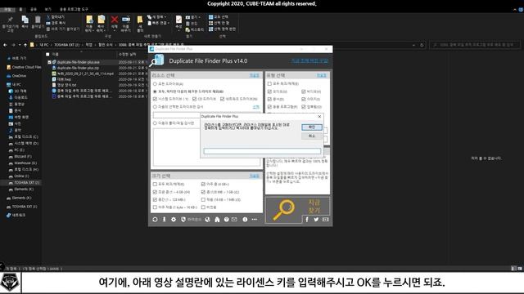This screenshot has height=294, width=524.
Task: Open the three-dots more icon in bottom toolbar
Action: (x=255, y=220)
